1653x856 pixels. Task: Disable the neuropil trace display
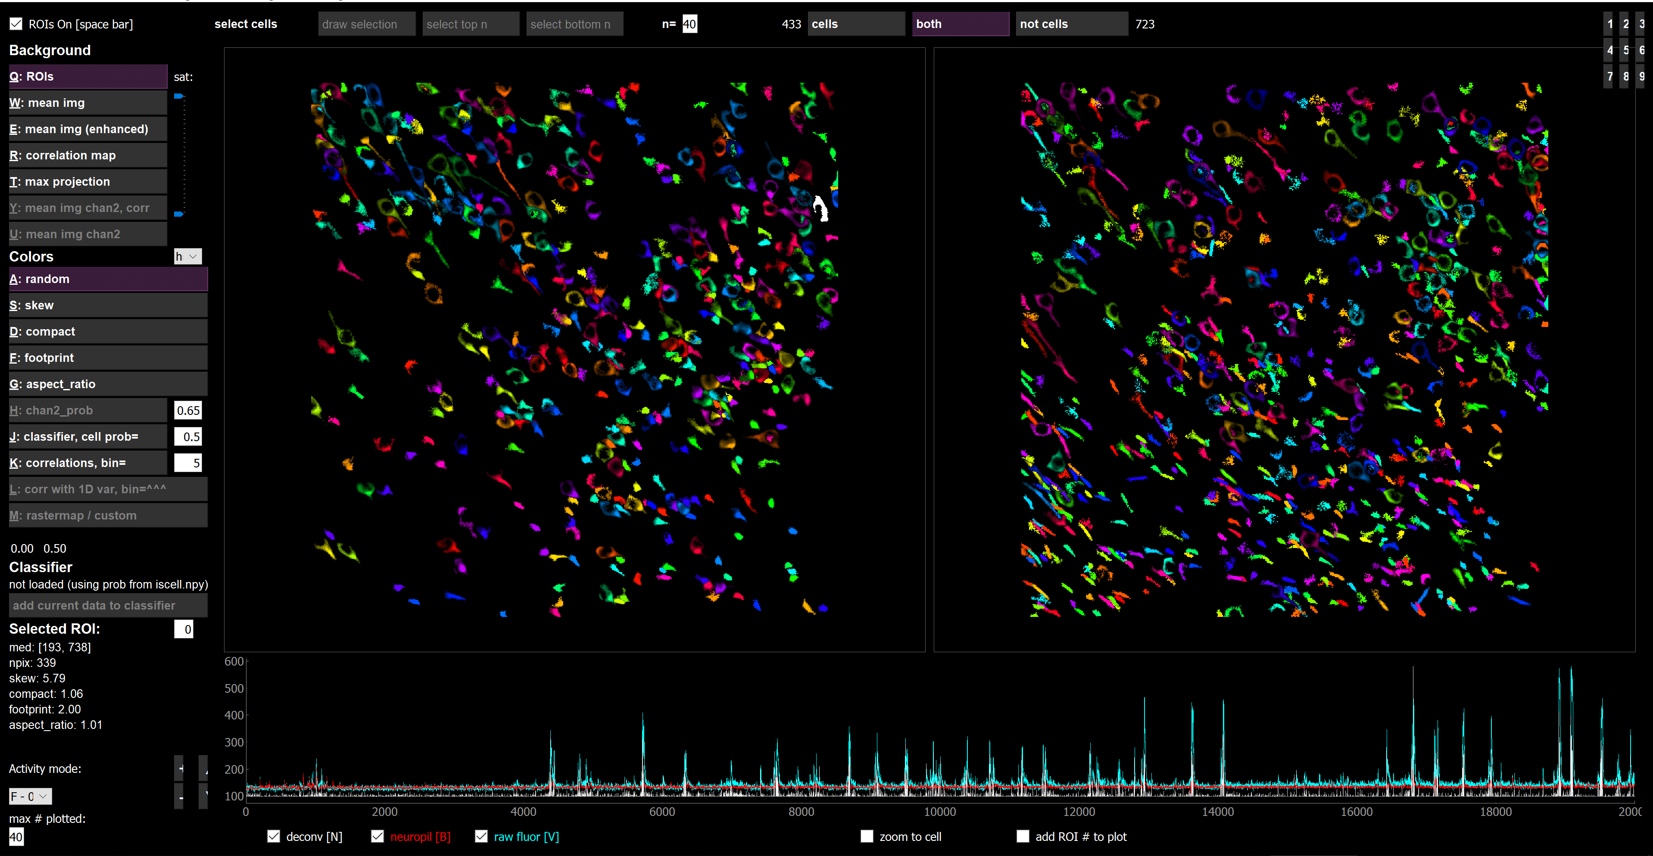[377, 836]
